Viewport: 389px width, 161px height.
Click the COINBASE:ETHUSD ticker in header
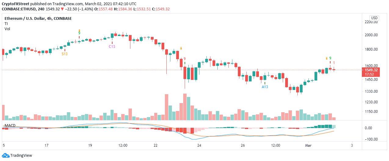click(x=20, y=9)
